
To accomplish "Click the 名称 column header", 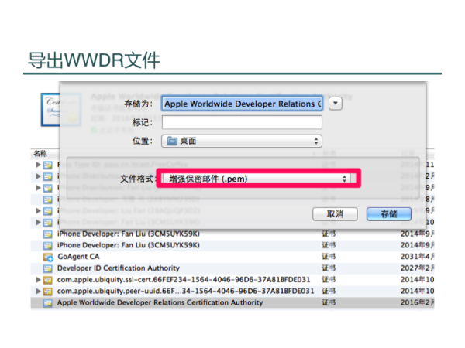I will pos(40,153).
